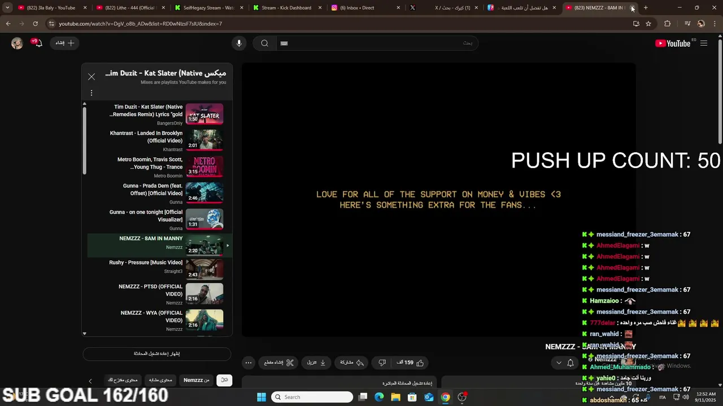
Task: Click the page vertical scrollbar
Action: point(720,90)
